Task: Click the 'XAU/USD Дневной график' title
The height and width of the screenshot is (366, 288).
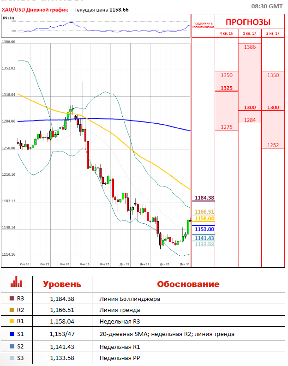Action: [x=35, y=9]
